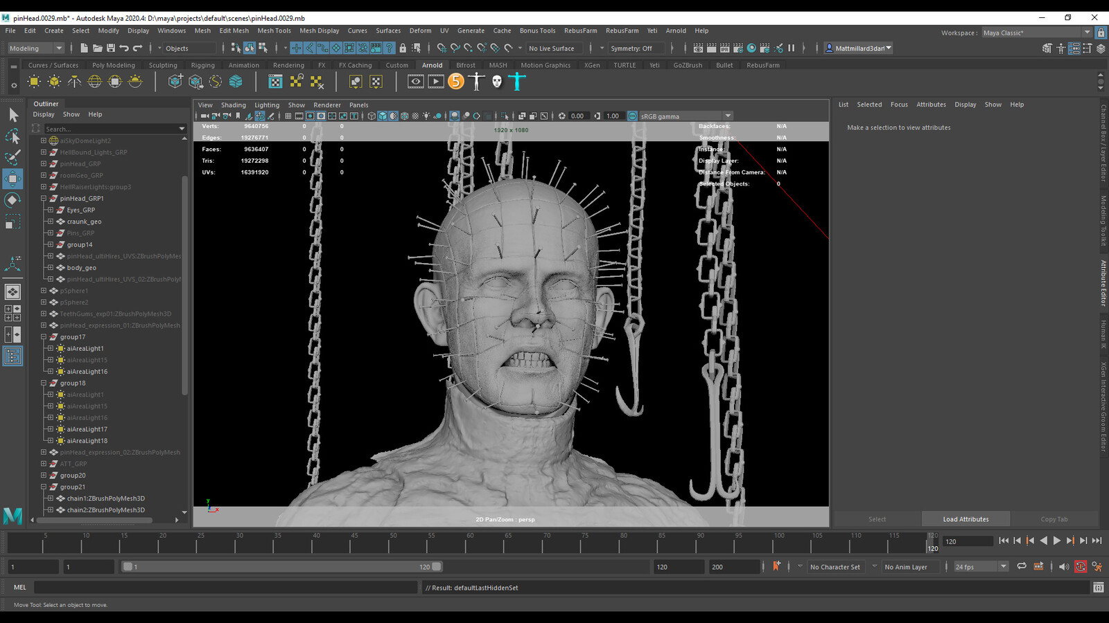Click the Outliner search field

pos(114,129)
